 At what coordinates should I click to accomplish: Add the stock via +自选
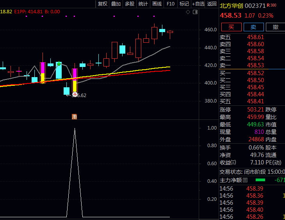click(198, 4)
